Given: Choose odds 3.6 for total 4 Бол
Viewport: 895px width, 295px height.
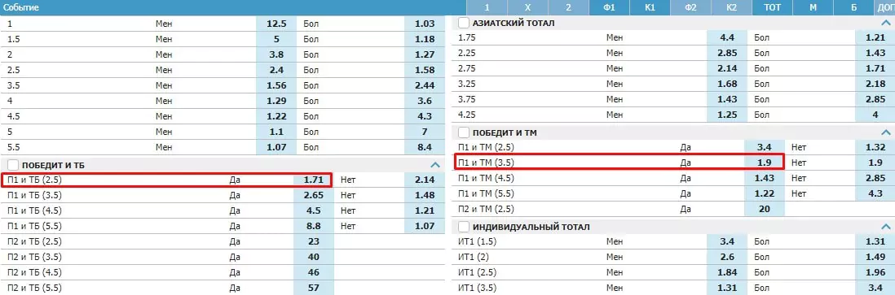Looking at the screenshot, I should (425, 101).
